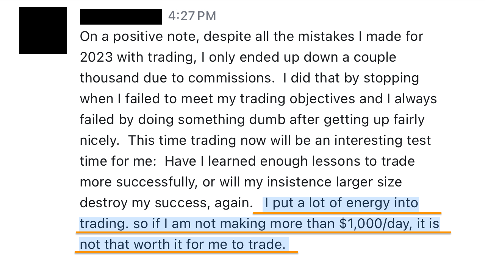Click the highlighted word "trading." at line start
This screenshot has height=264, width=485.
(x=104, y=224)
